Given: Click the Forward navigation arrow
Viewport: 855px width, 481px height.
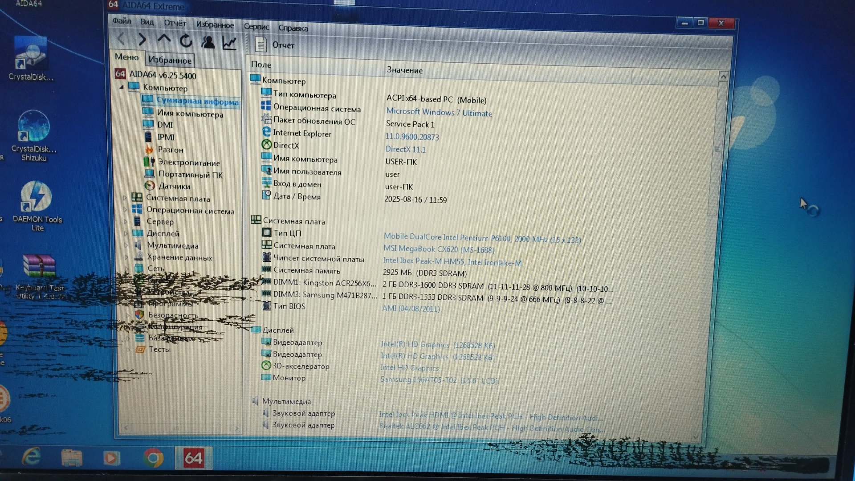Looking at the screenshot, I should [x=142, y=40].
